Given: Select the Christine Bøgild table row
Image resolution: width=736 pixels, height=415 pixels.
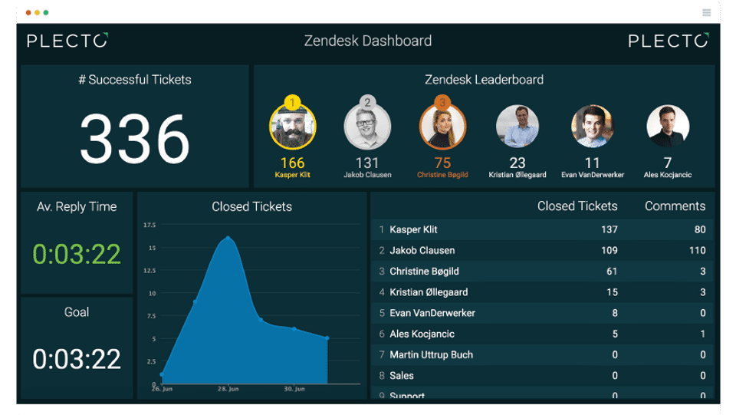Looking at the screenshot, I should [542, 272].
